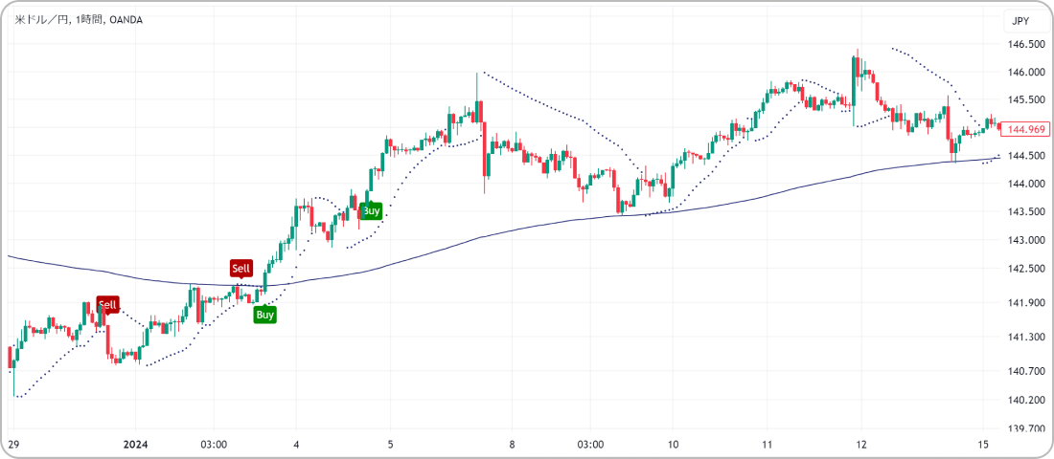
Task: Click the date label 29 on time axis
Action: [14, 445]
